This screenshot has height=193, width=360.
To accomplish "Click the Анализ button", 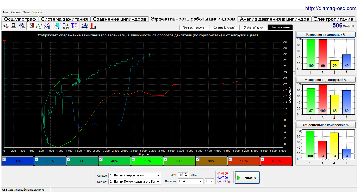I will pyautogui.click(x=247, y=178).
